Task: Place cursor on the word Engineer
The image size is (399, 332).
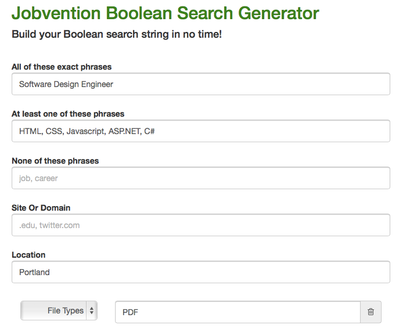Action: [x=97, y=84]
